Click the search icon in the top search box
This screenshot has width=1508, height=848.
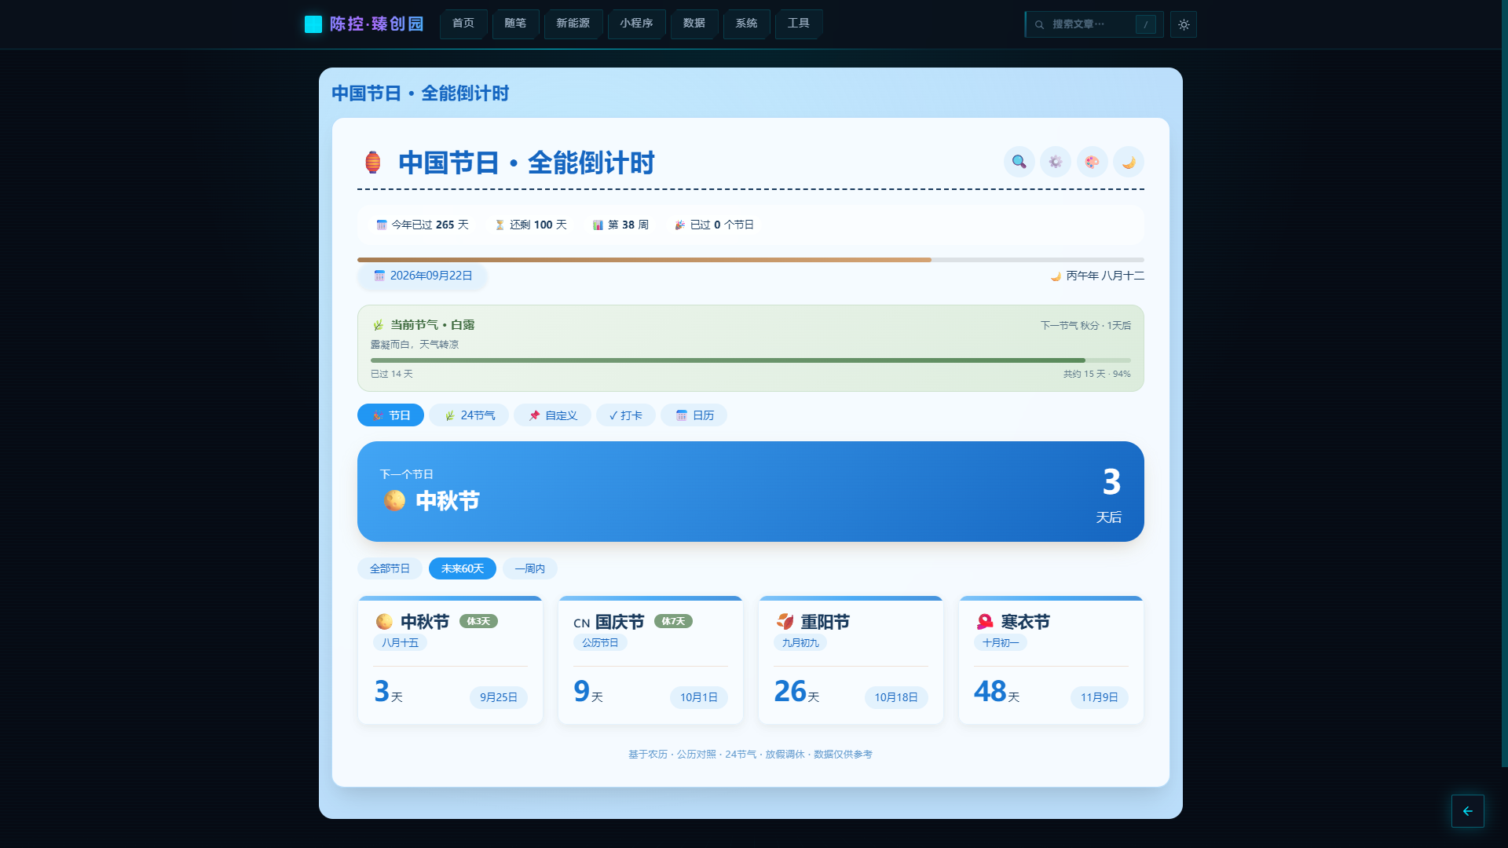click(1039, 24)
